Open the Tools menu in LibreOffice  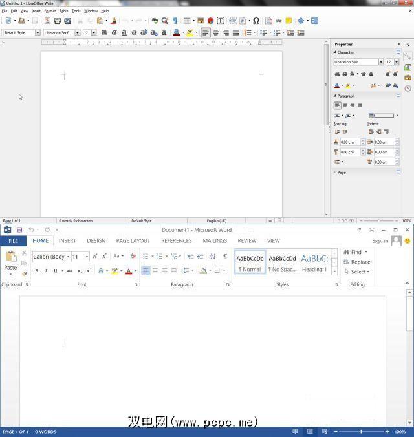click(76, 11)
